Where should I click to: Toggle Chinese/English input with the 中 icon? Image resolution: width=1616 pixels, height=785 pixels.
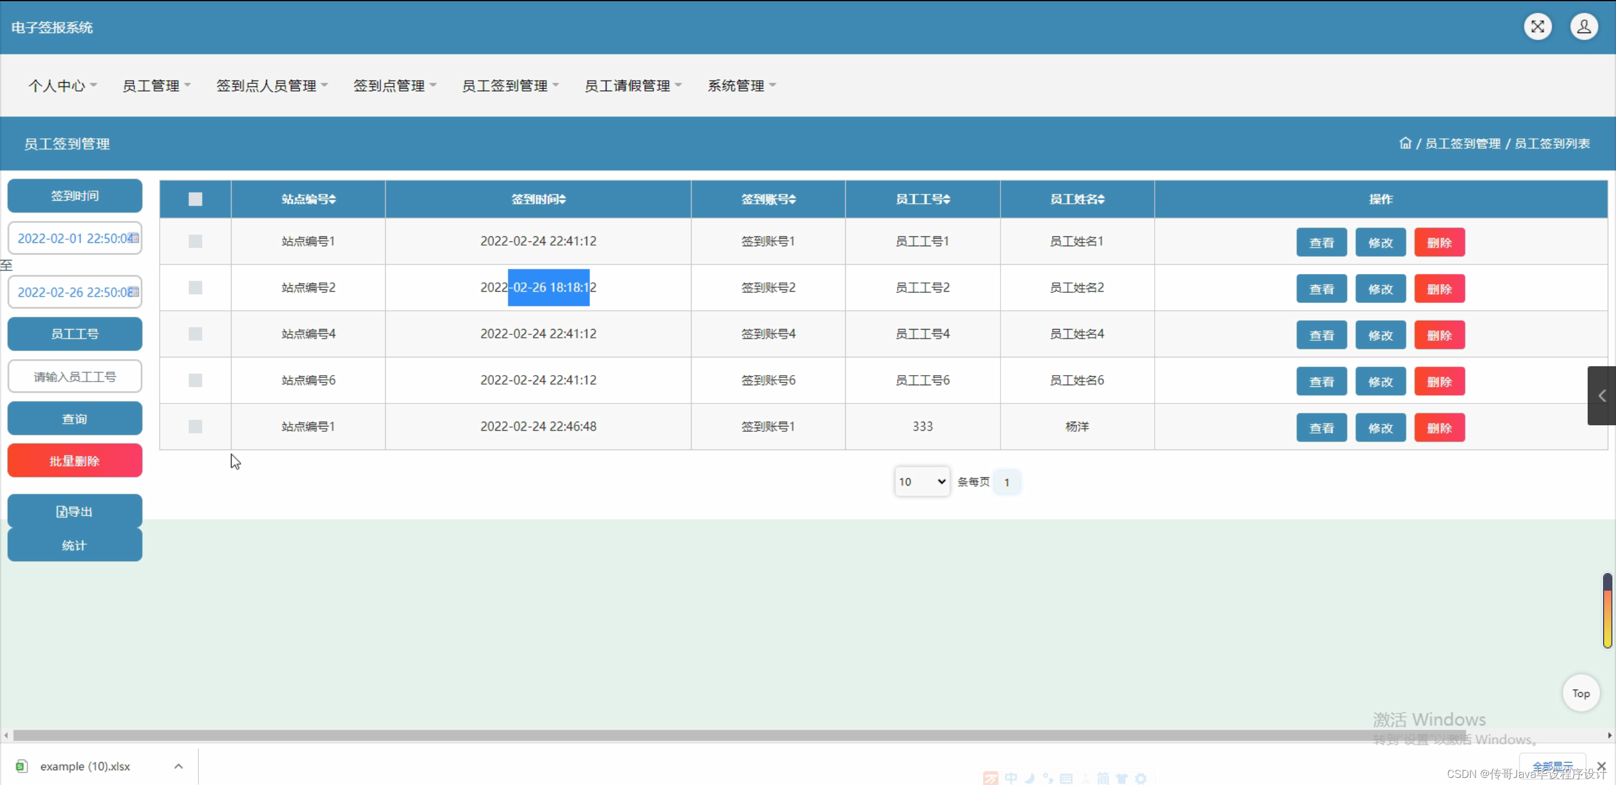point(1011,778)
